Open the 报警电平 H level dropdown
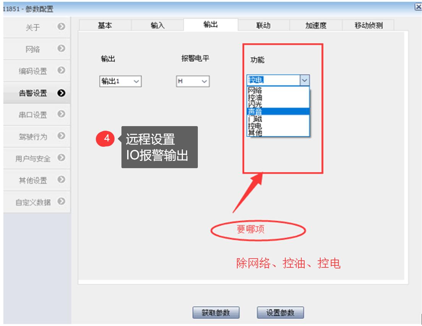The image size is (422, 326). coord(193,81)
